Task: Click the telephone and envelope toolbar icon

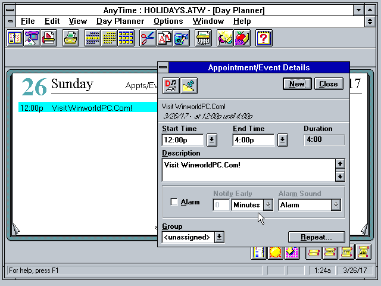Action: (32, 38)
